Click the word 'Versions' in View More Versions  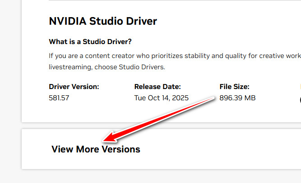(x=121, y=149)
